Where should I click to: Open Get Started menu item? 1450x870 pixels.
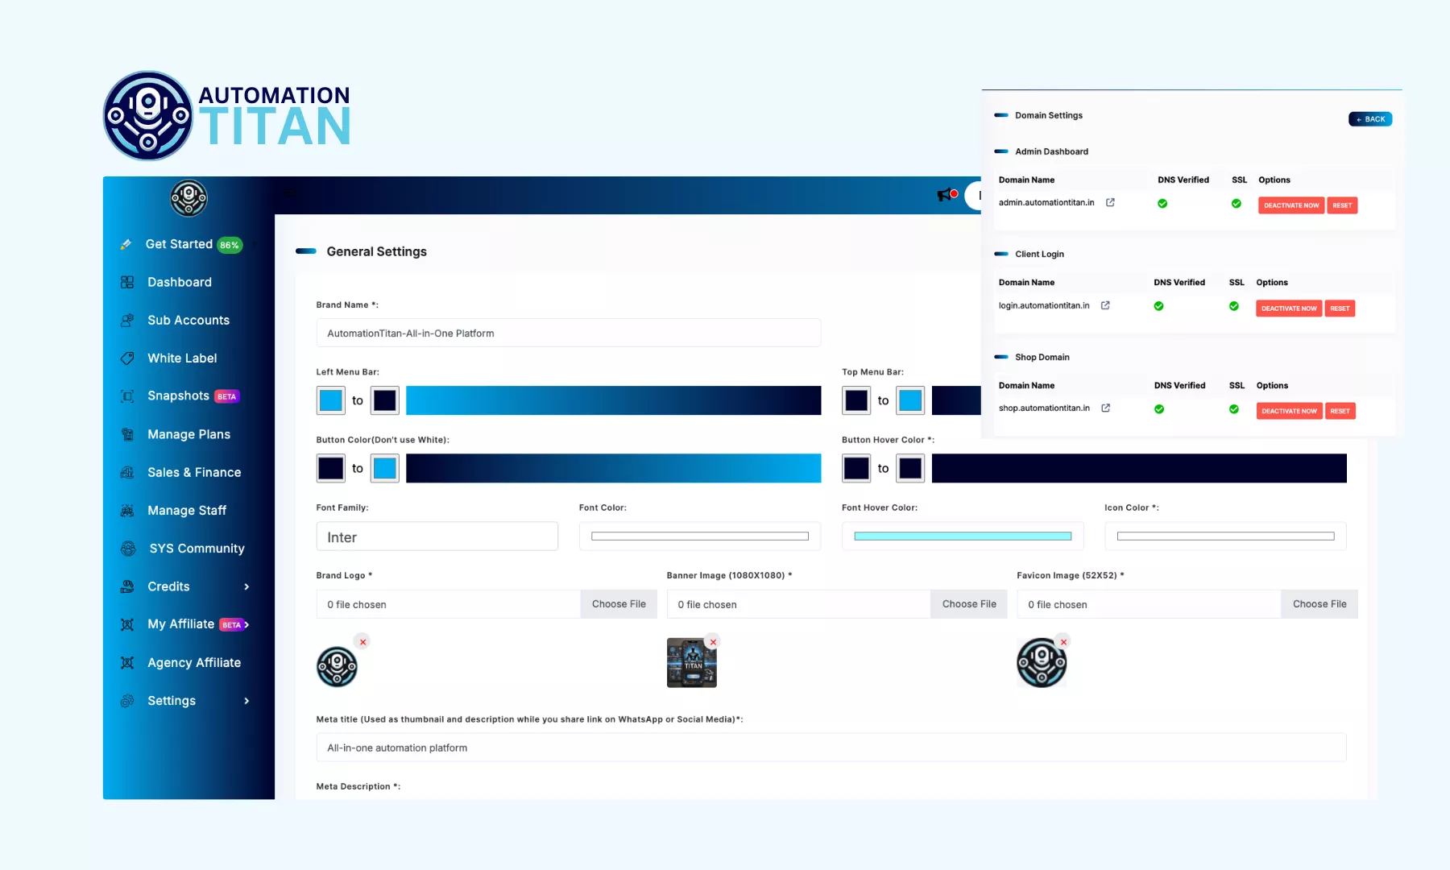[179, 244]
